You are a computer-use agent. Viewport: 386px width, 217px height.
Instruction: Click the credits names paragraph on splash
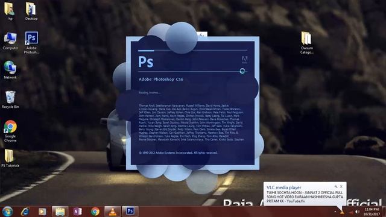click(191, 122)
